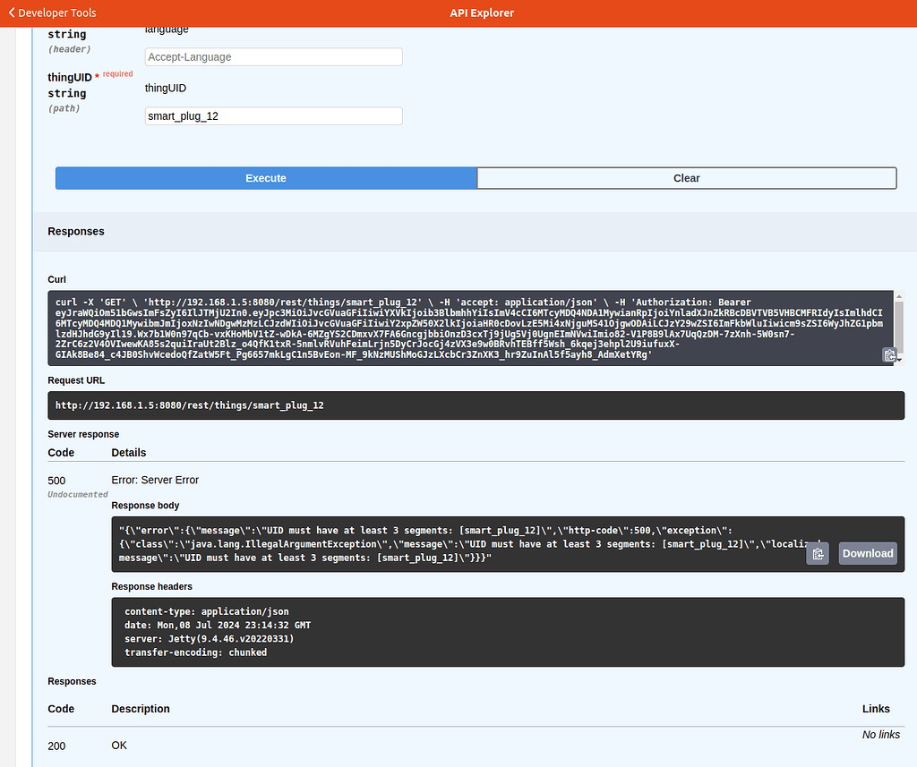Screen dimensions: 917x767
Task: Download the JSON response body
Action: [866, 553]
